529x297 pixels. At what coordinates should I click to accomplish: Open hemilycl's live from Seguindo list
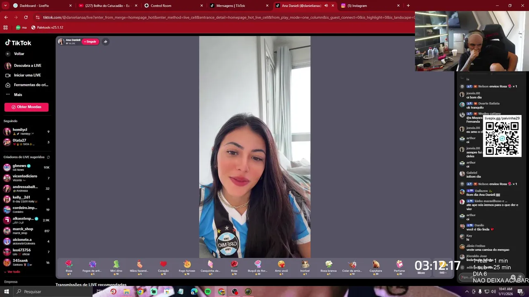coord(26,132)
